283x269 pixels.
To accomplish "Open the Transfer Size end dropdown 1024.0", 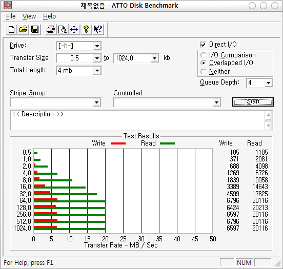I will pyautogui.click(x=154, y=58).
